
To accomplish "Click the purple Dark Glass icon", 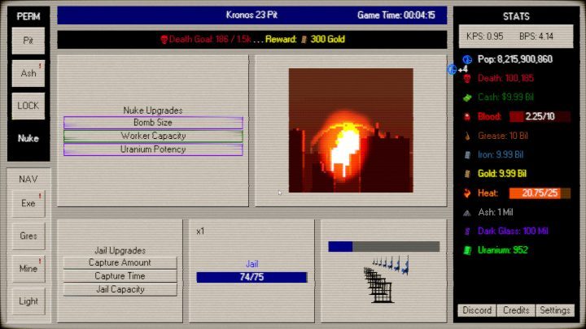I will point(467,232).
